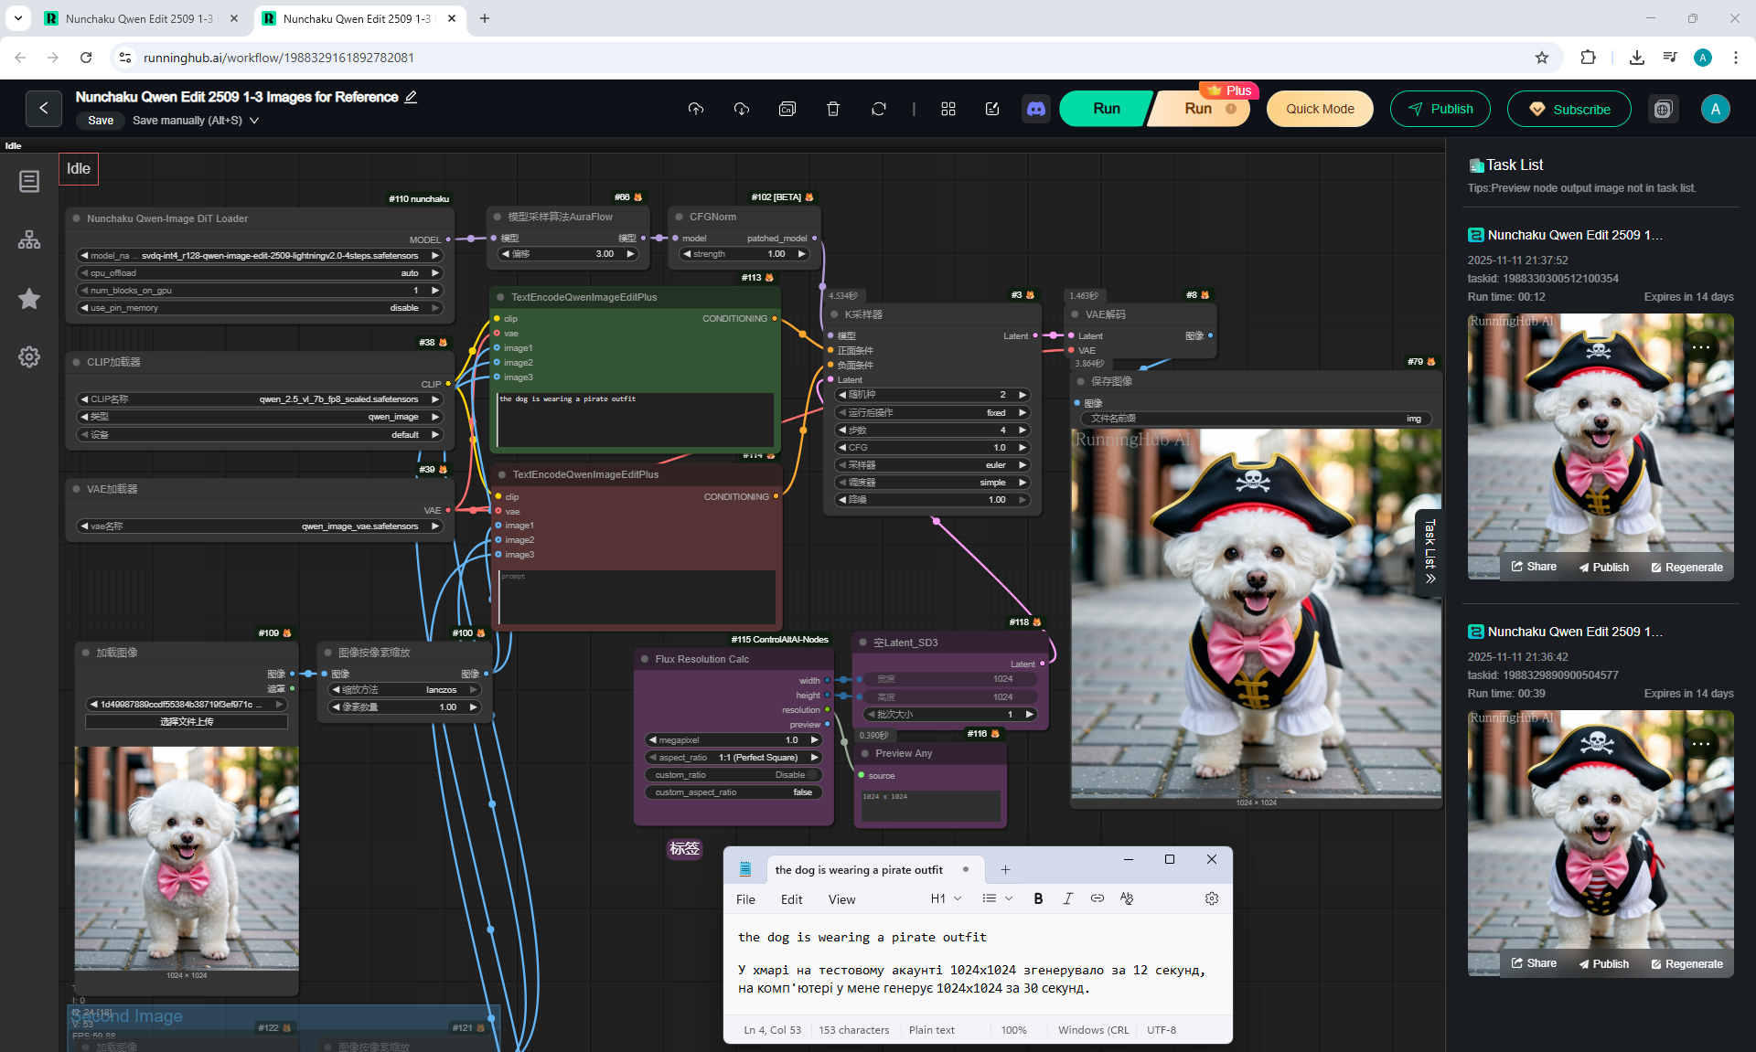Open the star favorites icon in left sidebar
The height and width of the screenshot is (1052, 1756).
click(x=29, y=299)
